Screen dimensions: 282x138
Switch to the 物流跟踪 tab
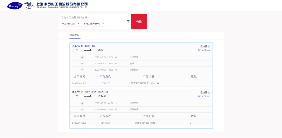[x=74, y=35]
